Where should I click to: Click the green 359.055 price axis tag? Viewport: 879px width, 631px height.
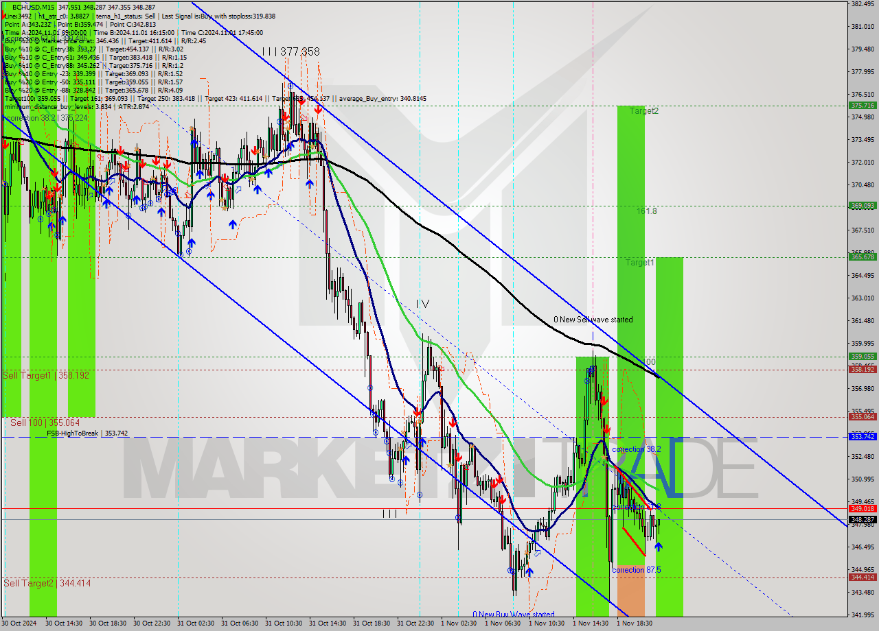pyautogui.click(x=863, y=356)
